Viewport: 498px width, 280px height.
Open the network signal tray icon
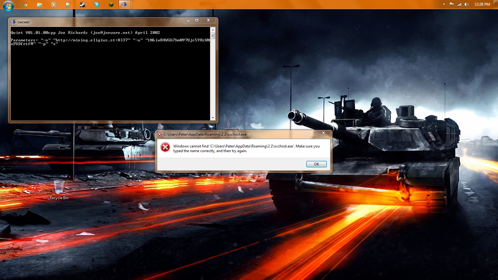pos(459,4)
